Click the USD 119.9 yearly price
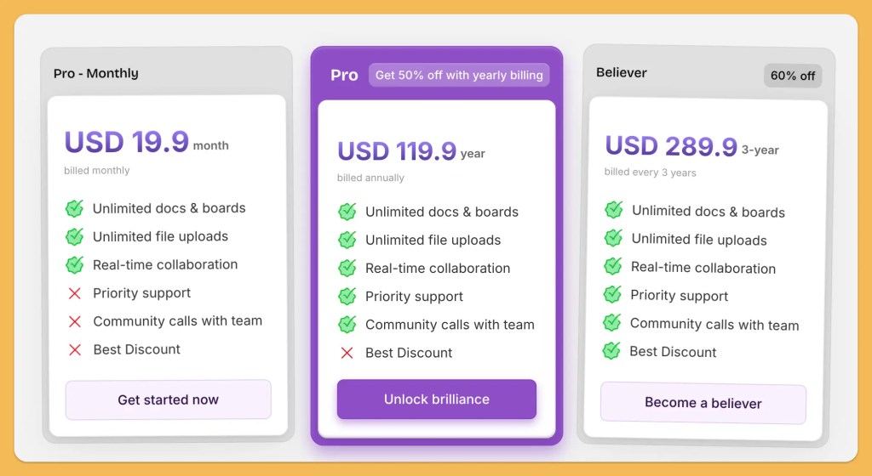The image size is (872, 476). click(x=397, y=151)
